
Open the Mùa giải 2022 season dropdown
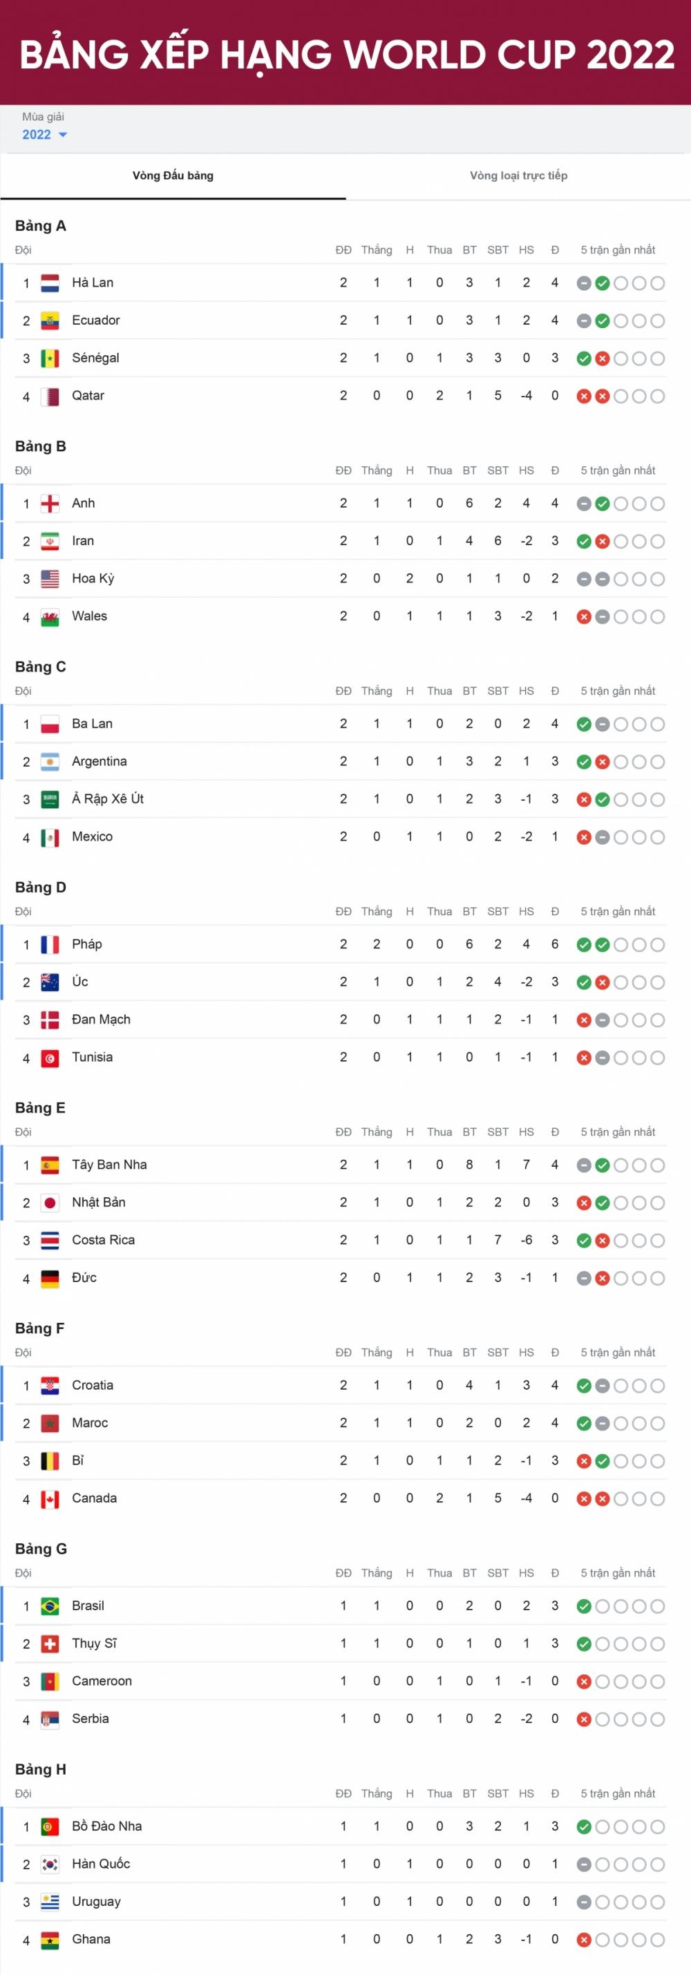pyautogui.click(x=43, y=134)
